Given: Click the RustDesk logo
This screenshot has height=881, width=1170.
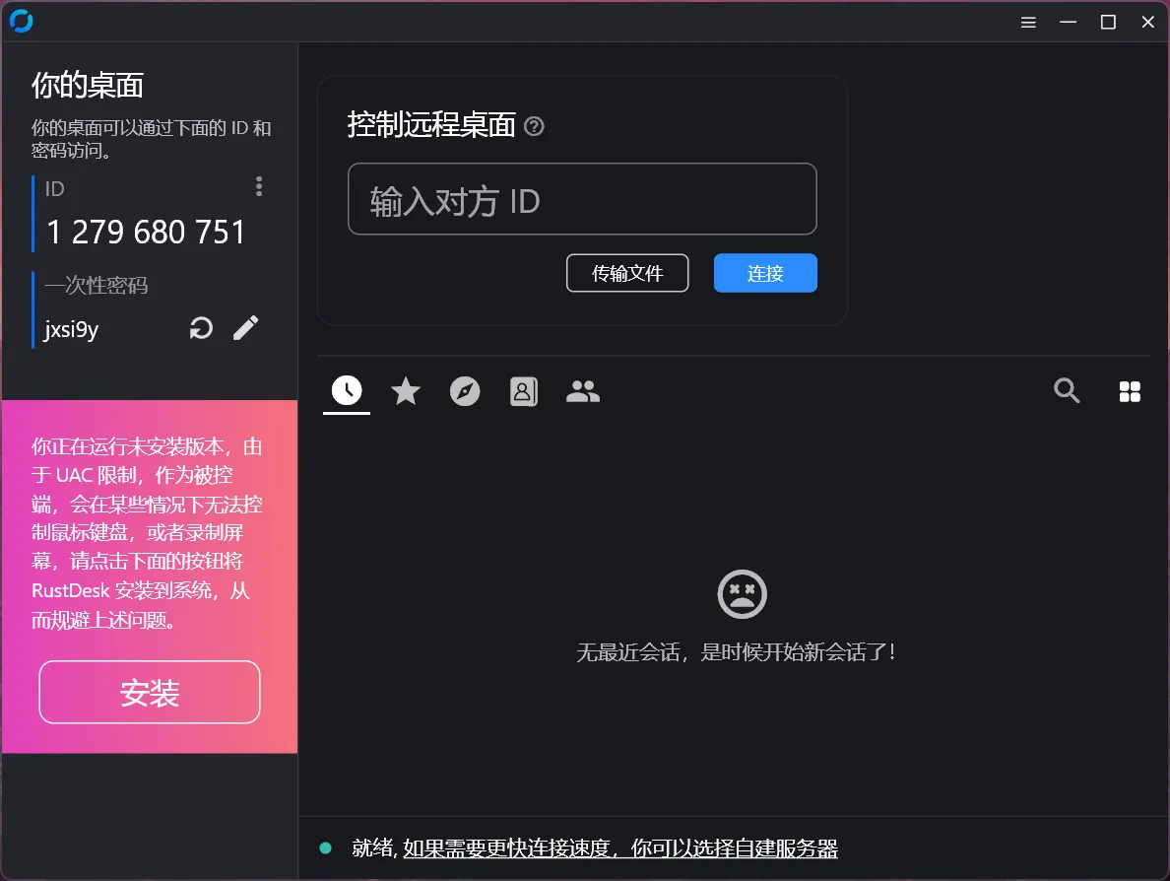Looking at the screenshot, I should [21, 21].
